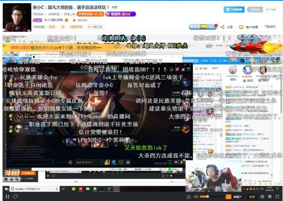Viewport: 283px width, 201px height.
Task: Show previous skin with left carousel arrow
Action: (63, 142)
